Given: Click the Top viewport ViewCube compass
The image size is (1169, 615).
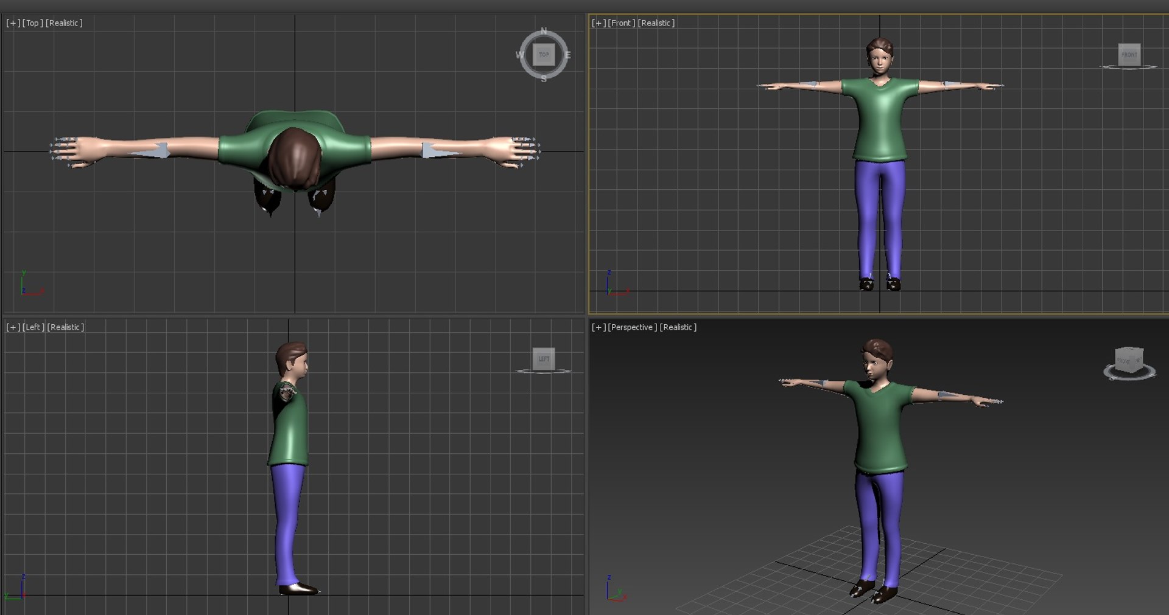Looking at the screenshot, I should pyautogui.click(x=544, y=55).
